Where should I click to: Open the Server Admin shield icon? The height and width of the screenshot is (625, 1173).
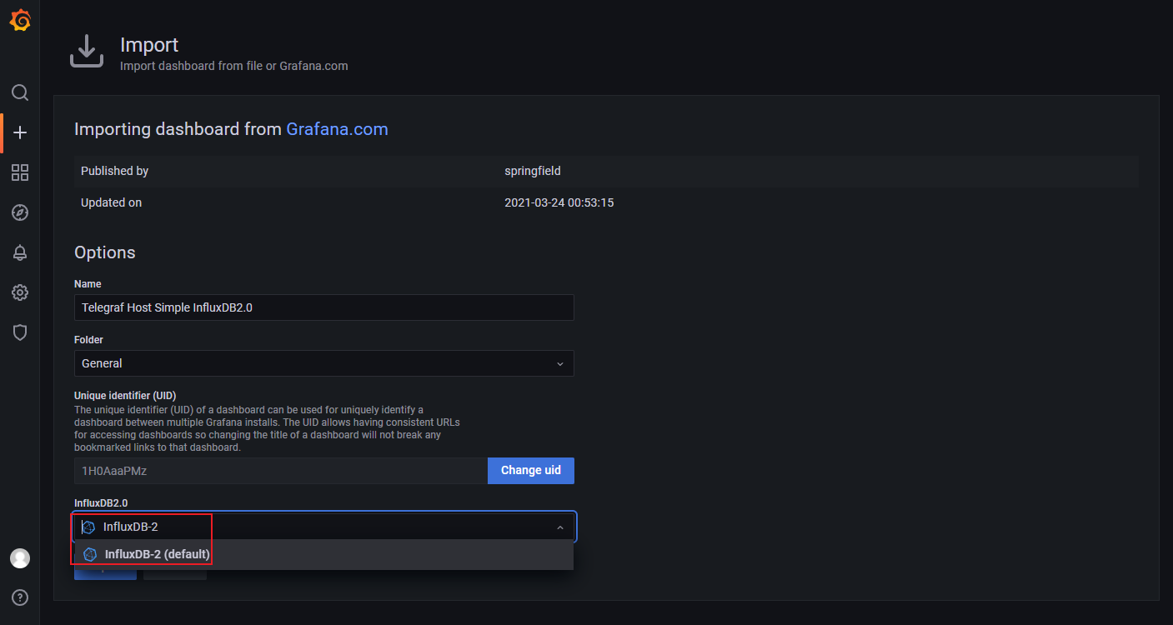point(20,332)
